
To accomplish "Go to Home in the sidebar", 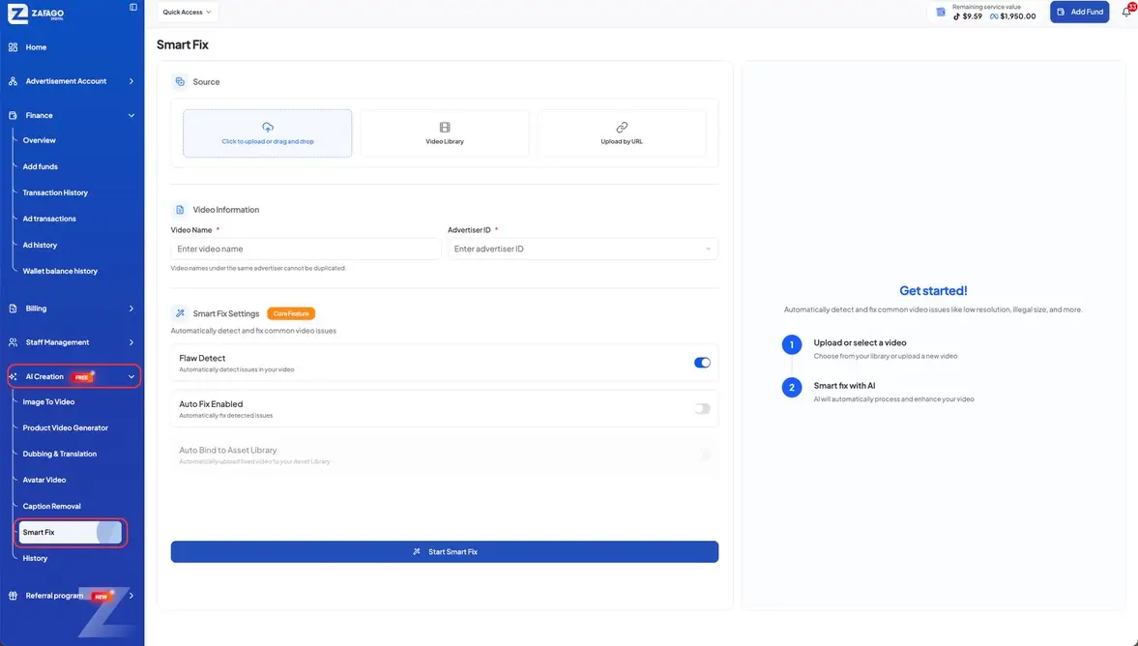I will coord(37,47).
